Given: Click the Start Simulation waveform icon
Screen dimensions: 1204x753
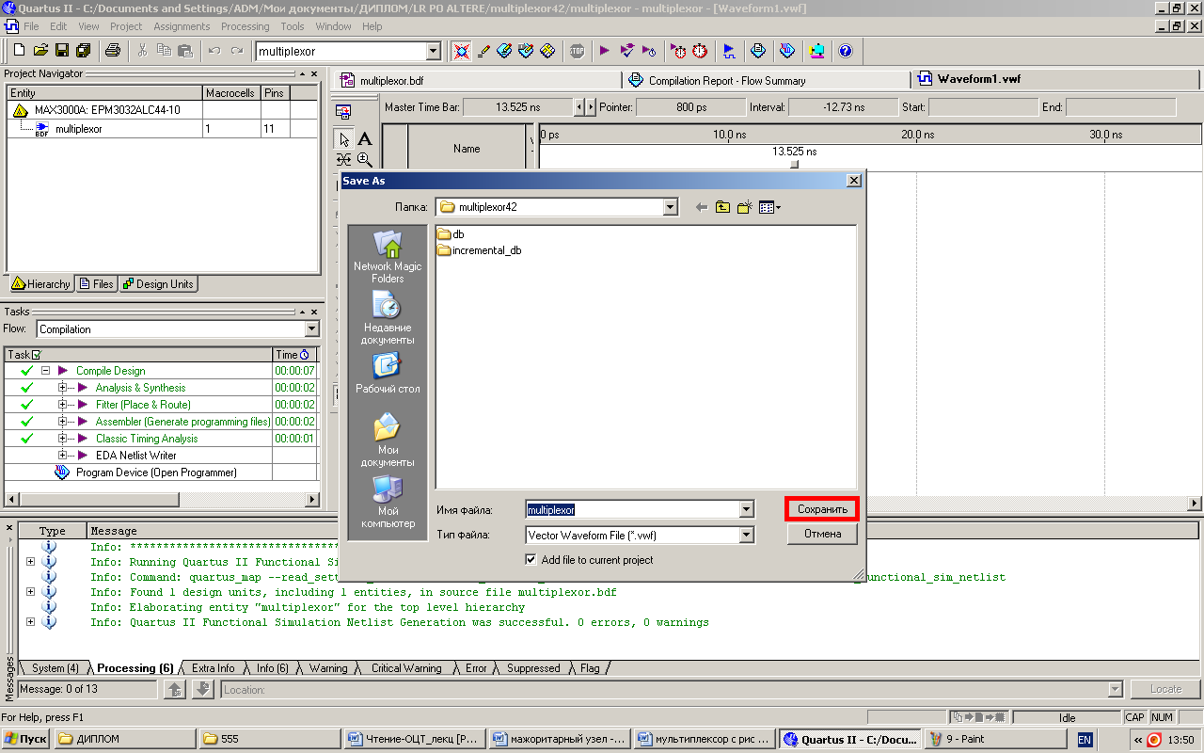Looking at the screenshot, I should (730, 50).
